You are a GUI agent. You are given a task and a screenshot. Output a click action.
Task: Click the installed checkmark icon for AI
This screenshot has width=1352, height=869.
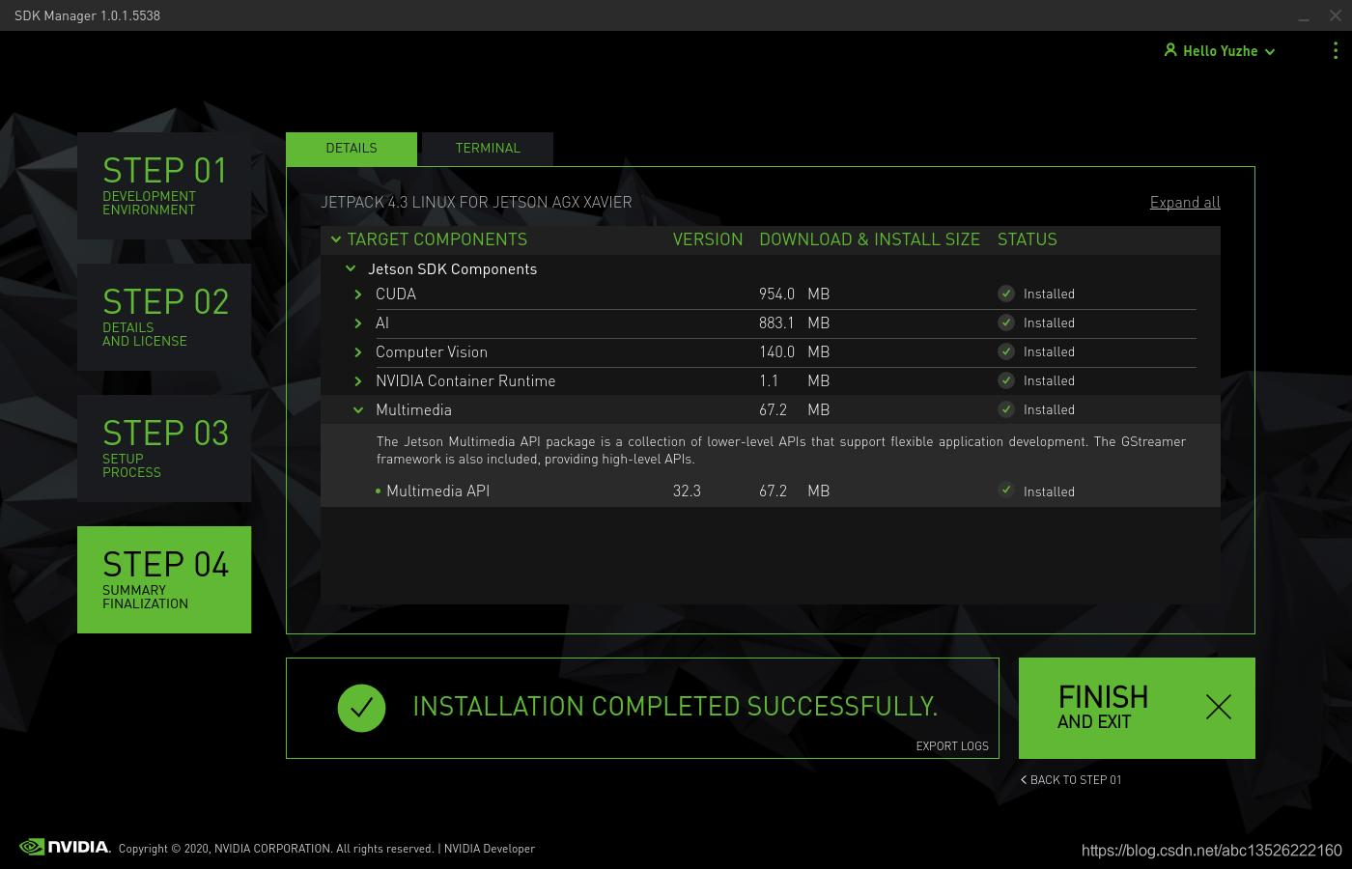coord(1006,322)
